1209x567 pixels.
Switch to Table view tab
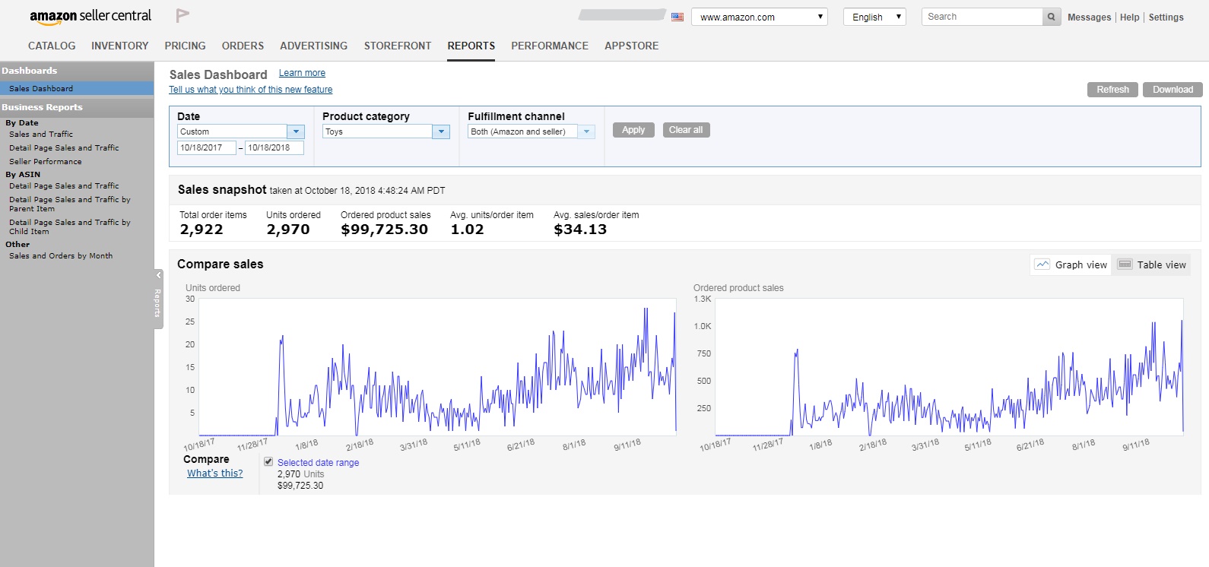(x=1152, y=264)
